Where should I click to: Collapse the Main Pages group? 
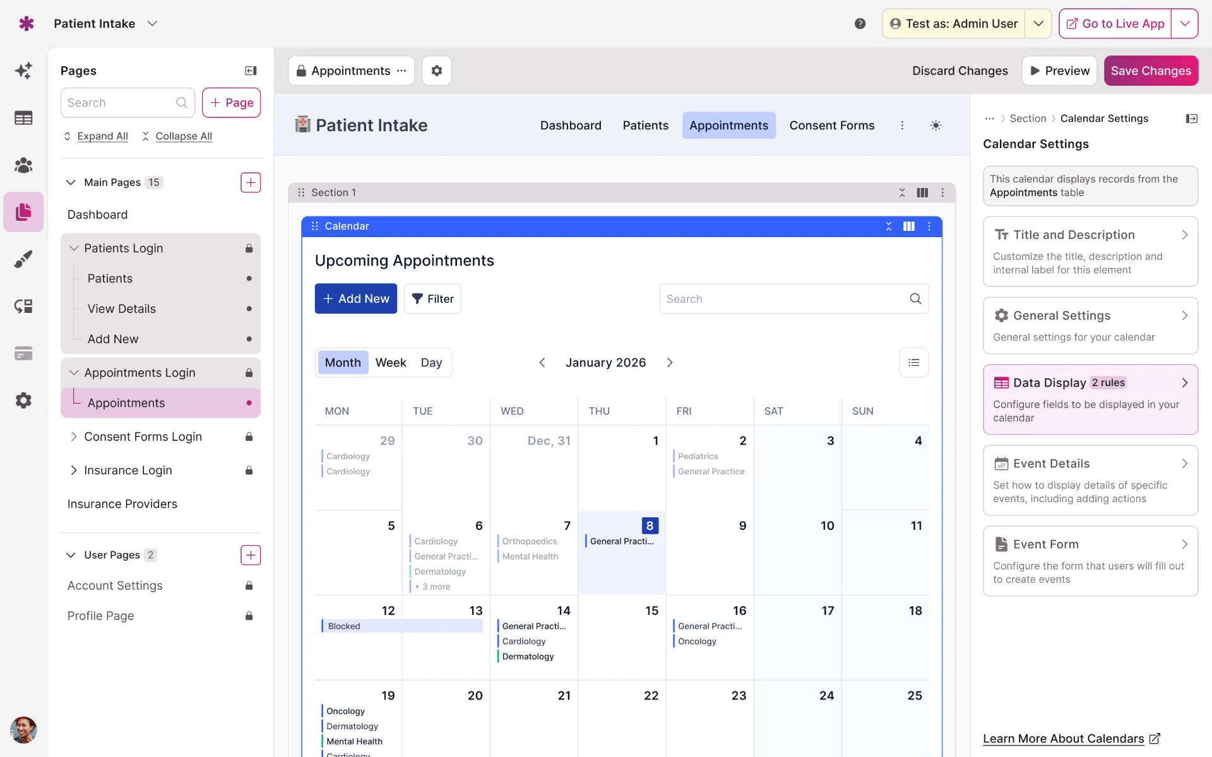point(71,182)
